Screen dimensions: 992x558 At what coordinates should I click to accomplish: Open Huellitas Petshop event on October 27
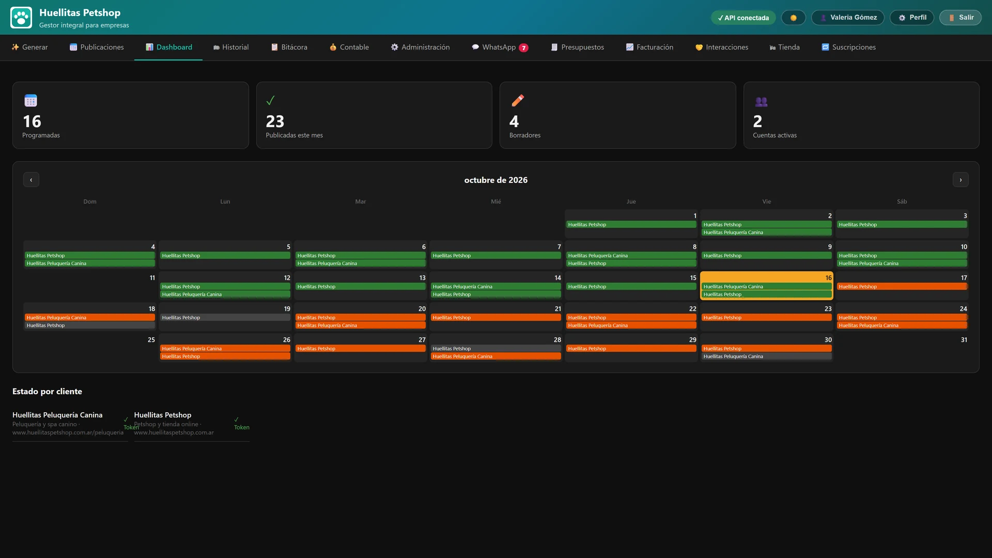click(360, 349)
